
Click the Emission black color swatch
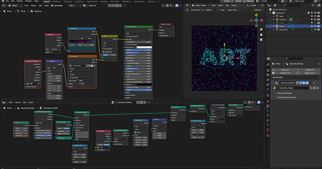[144, 84]
